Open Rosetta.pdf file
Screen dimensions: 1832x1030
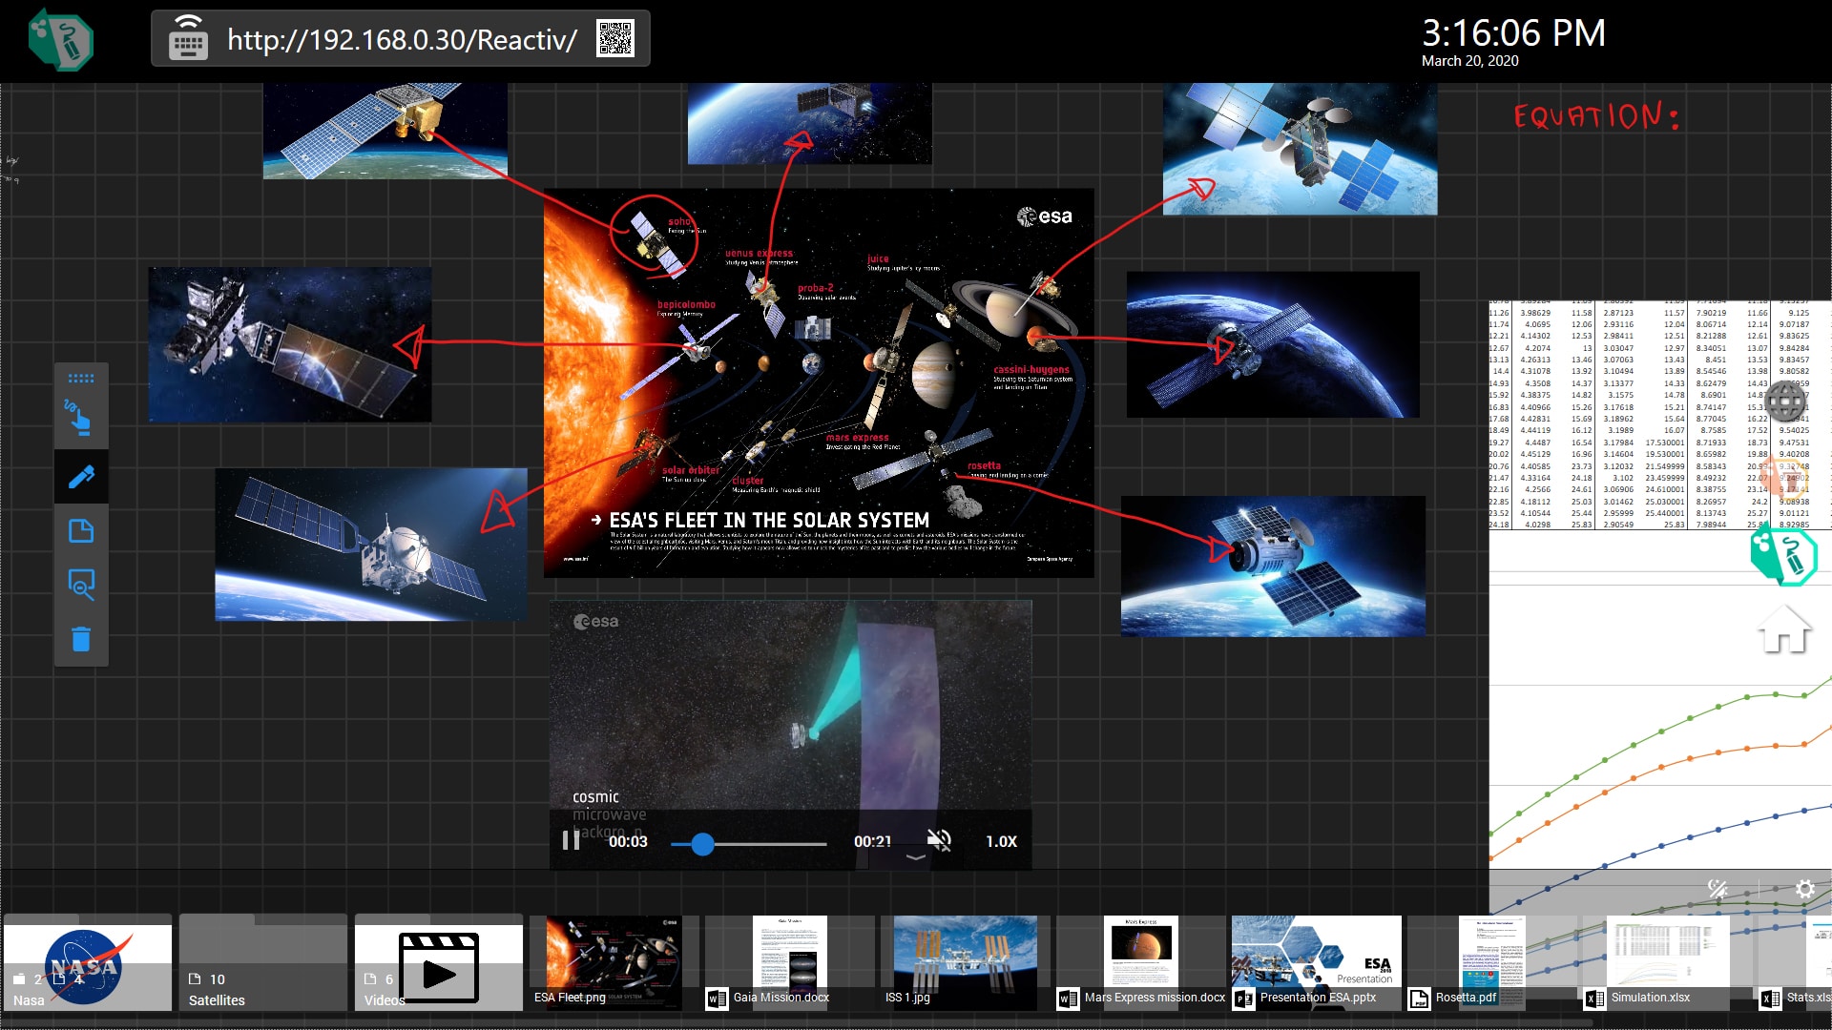coord(1492,963)
